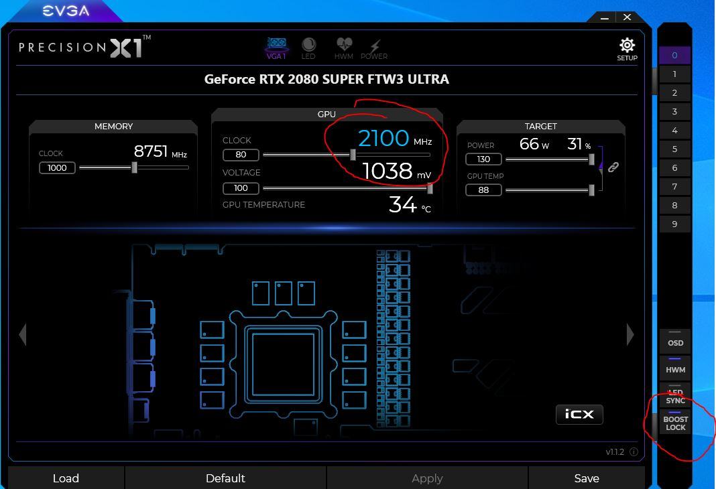
Task: Click the GPU clock slider handle
Action: (353, 155)
